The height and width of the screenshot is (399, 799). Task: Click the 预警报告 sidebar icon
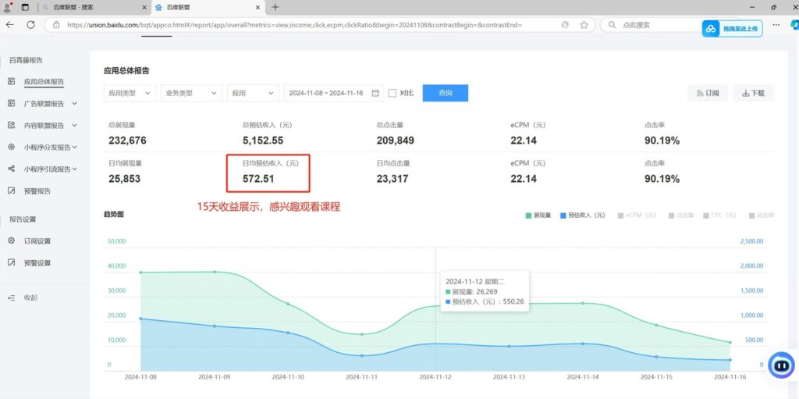click(x=11, y=191)
